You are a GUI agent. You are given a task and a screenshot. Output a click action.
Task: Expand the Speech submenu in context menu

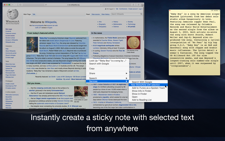pos(108,78)
